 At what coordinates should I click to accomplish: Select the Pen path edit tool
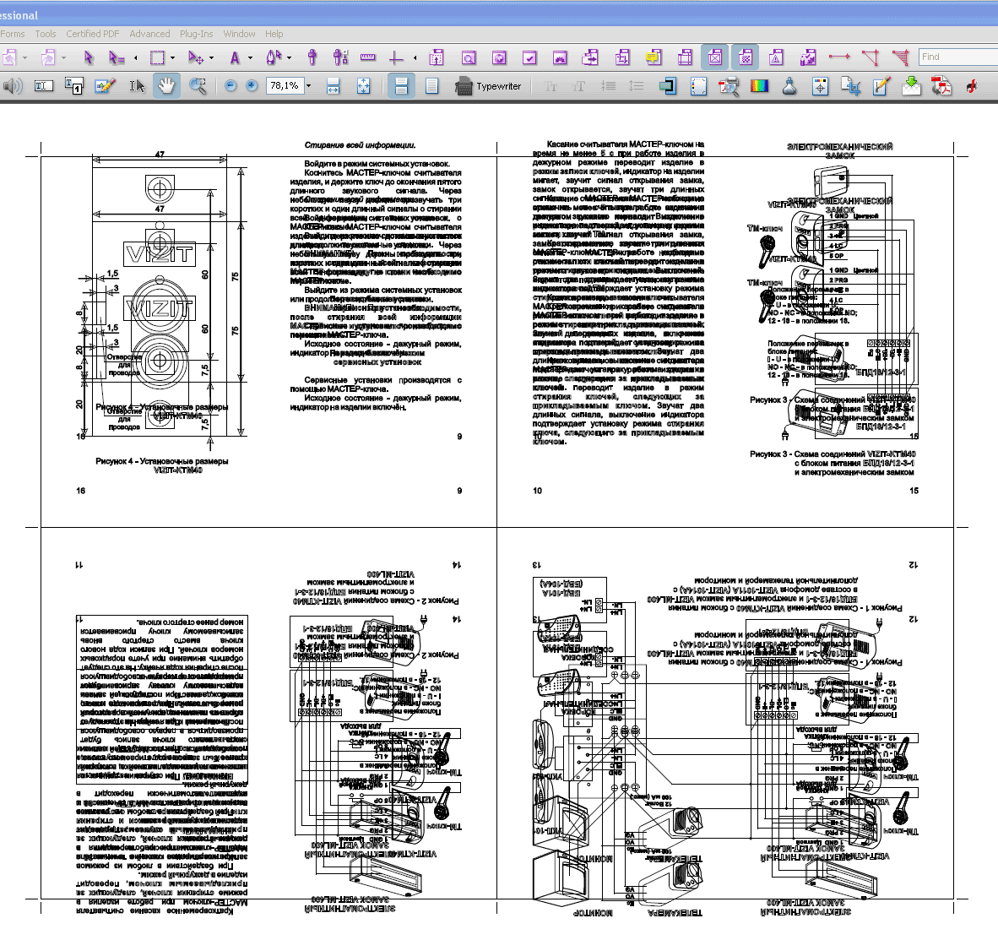coord(274,58)
